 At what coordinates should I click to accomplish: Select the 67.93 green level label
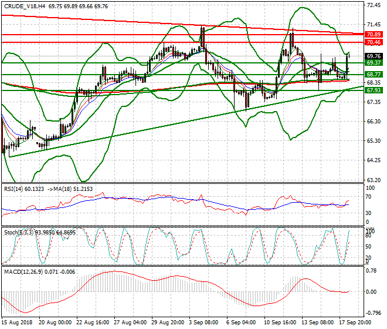374,90
